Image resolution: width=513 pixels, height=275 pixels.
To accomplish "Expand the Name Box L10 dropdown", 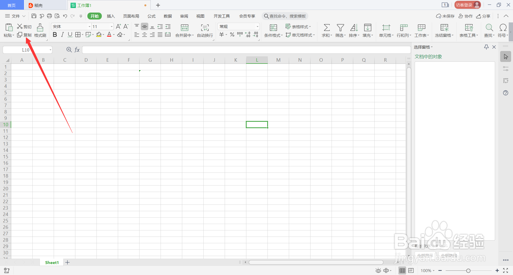I will 50,50.
